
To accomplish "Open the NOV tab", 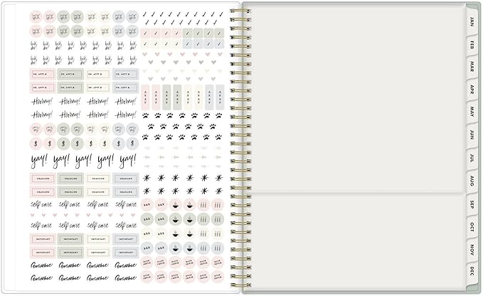I will (x=472, y=250).
